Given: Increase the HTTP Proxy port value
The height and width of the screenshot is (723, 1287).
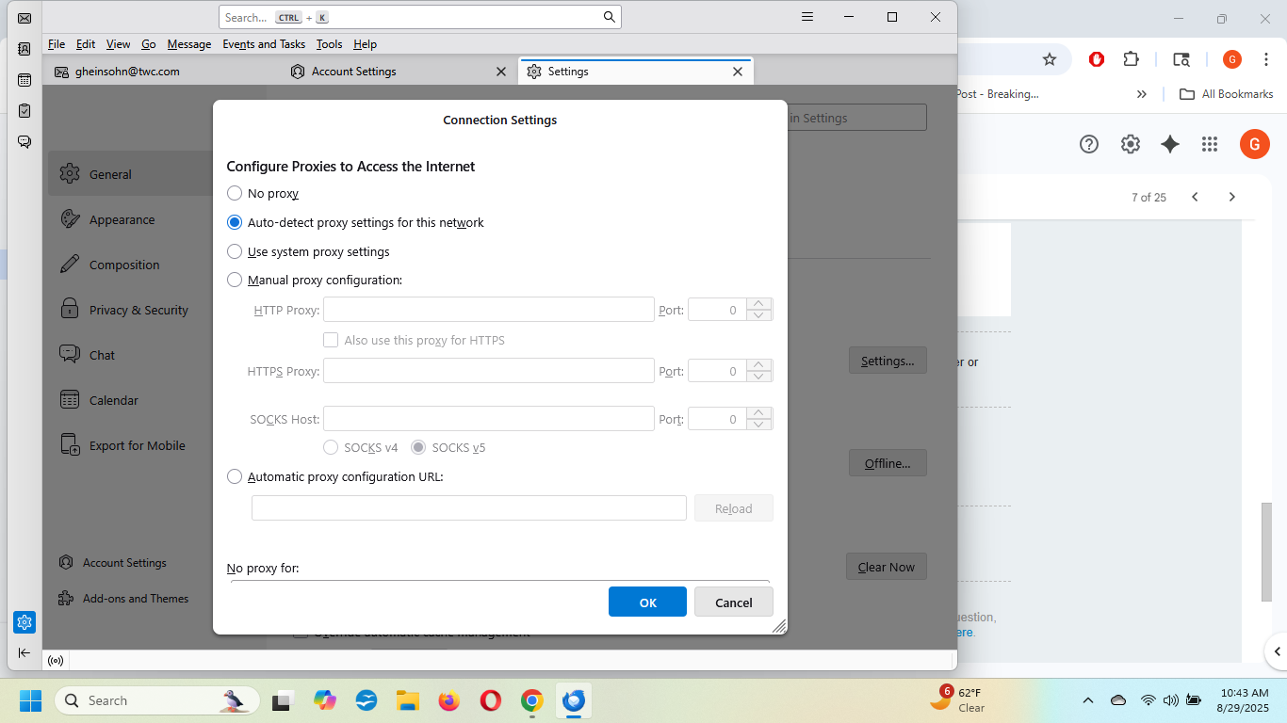Looking at the screenshot, I should (x=759, y=304).
